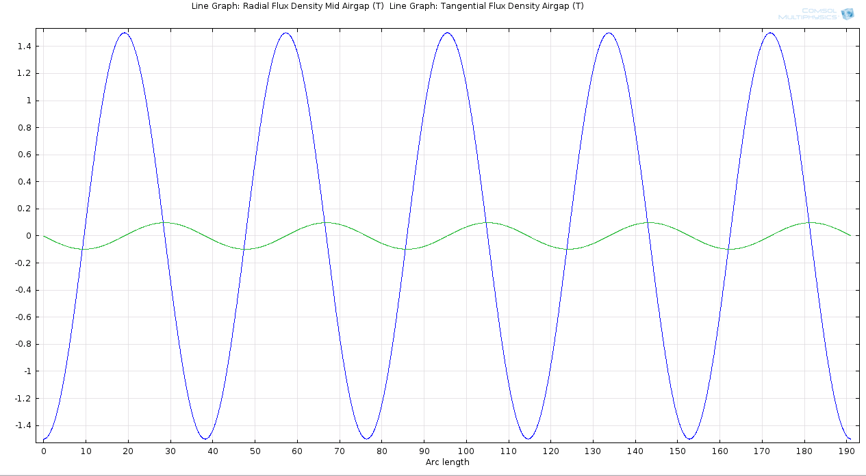Click the 0 tick label on the y-axis
866x476 pixels.
[x=28, y=236]
